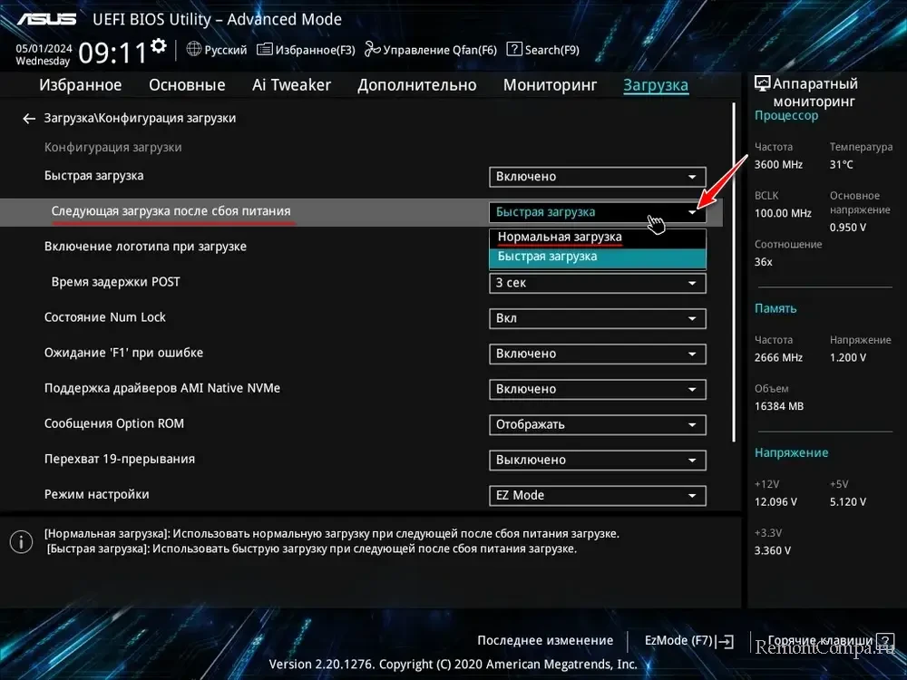Open the Быстрая загрузка dropdown set to Включено

(597, 177)
